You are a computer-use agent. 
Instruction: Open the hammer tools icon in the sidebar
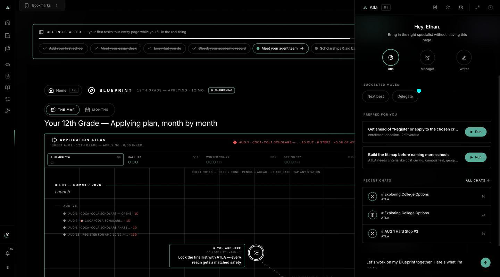(x=8, y=111)
